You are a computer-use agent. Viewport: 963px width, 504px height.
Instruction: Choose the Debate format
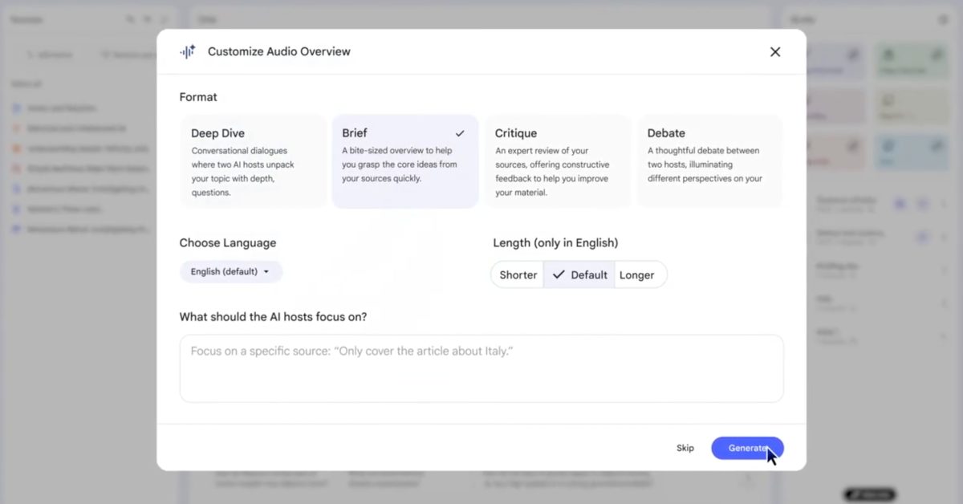(709, 161)
